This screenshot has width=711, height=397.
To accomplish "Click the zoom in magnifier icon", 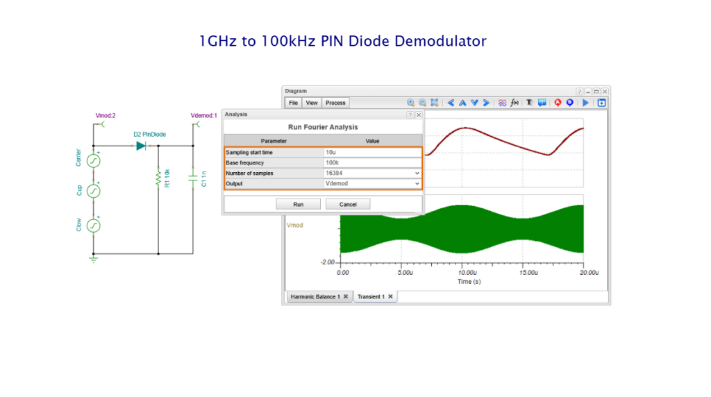I will tap(411, 103).
